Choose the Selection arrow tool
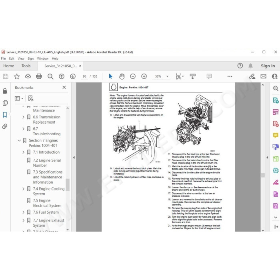Screen dimensions: 280x280 [x=111, y=76]
